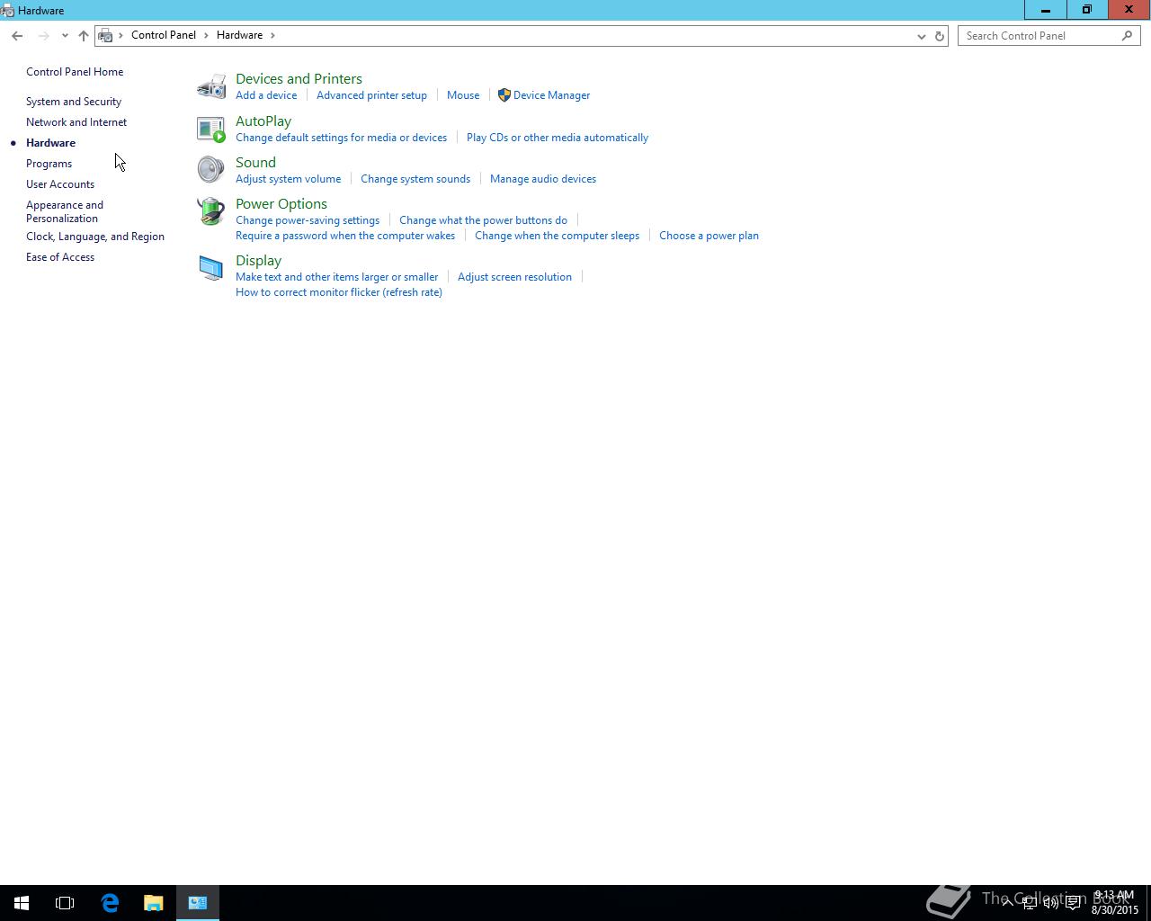
Task: Click Change power-saving settings
Action: point(308,220)
